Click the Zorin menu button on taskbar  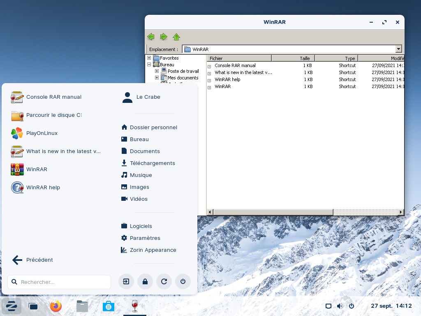[x=12, y=306]
